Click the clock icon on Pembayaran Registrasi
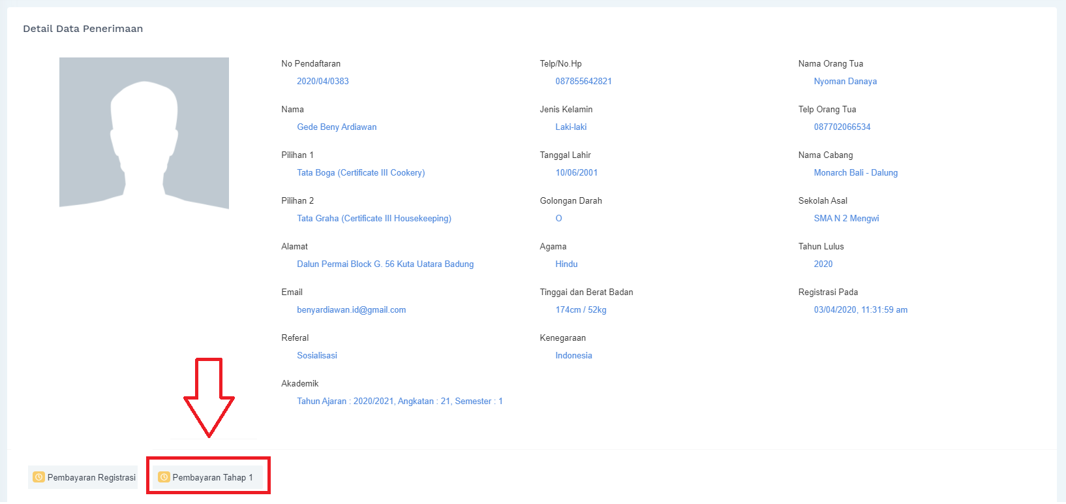1066x504 pixels. coord(38,477)
